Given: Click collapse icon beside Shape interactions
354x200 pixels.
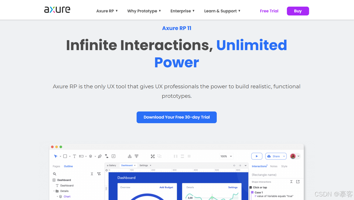Looking at the screenshot, I should [x=291, y=182].
